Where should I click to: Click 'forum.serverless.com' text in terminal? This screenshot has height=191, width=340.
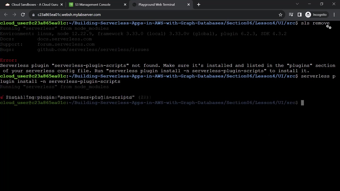pos(66,44)
